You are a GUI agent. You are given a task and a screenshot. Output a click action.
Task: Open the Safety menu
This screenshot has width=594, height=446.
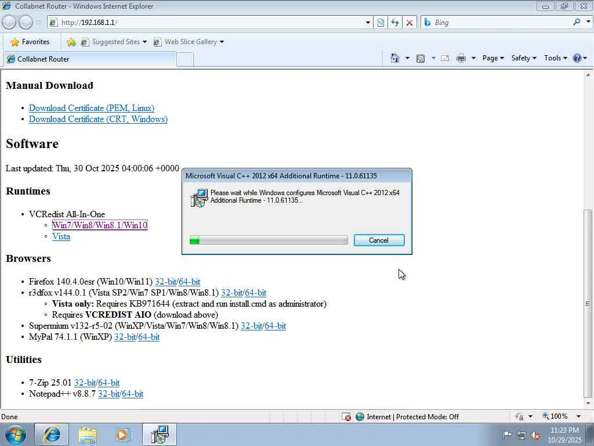tap(524, 58)
